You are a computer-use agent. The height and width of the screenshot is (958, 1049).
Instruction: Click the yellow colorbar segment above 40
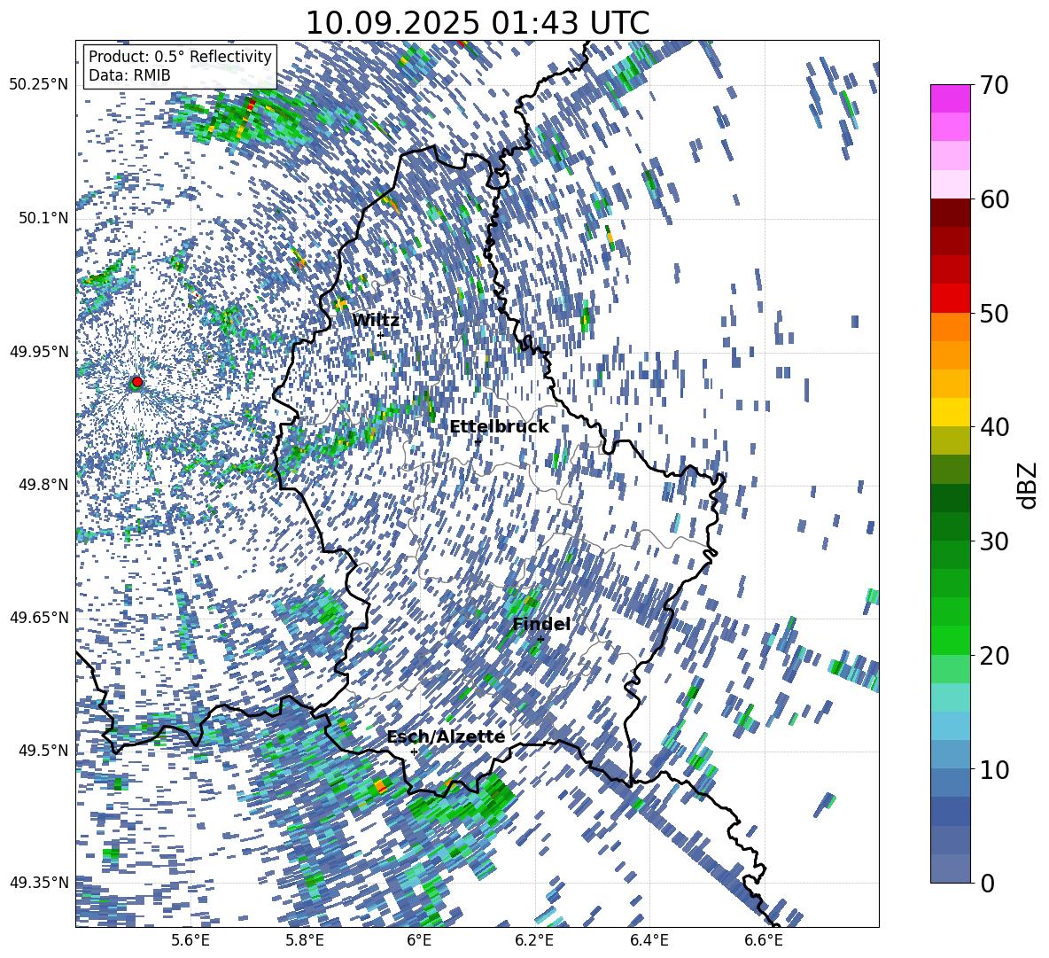pos(950,411)
